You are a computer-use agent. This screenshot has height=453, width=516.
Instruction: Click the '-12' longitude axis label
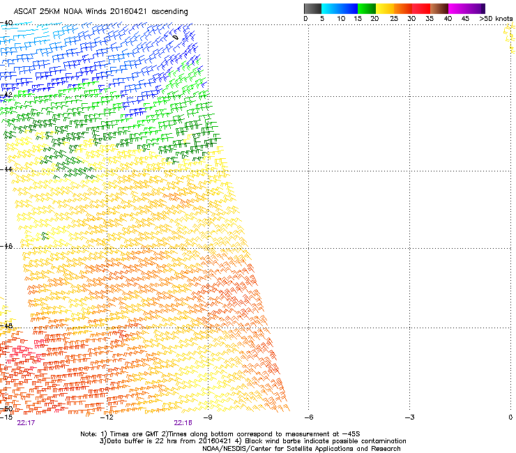coord(107,417)
